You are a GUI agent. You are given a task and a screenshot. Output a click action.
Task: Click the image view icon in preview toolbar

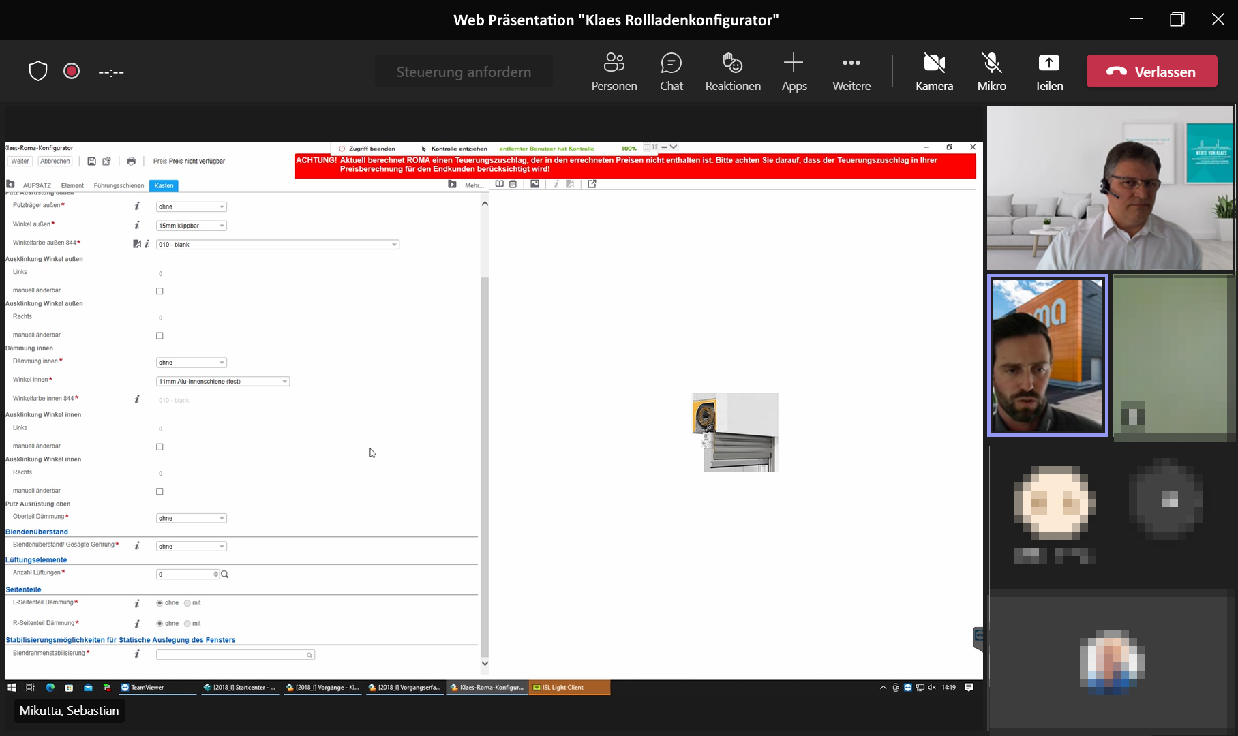pyautogui.click(x=534, y=184)
